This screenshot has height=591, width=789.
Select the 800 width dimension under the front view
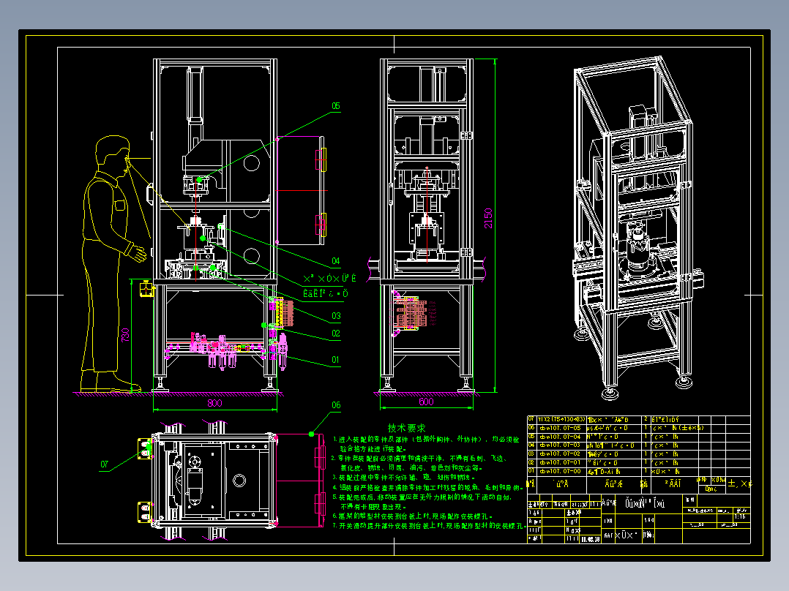tap(215, 403)
